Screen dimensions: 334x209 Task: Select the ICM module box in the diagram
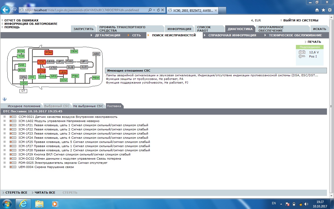pos(41,62)
